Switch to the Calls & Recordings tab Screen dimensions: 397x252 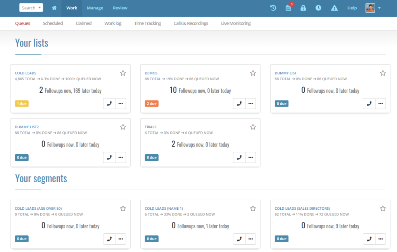(x=191, y=23)
